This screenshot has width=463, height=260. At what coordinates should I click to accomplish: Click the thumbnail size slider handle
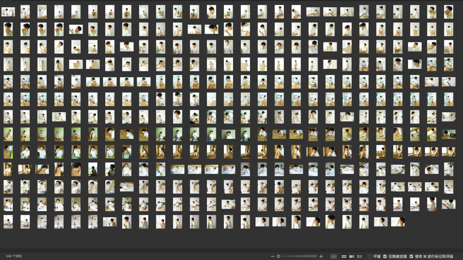click(x=278, y=256)
